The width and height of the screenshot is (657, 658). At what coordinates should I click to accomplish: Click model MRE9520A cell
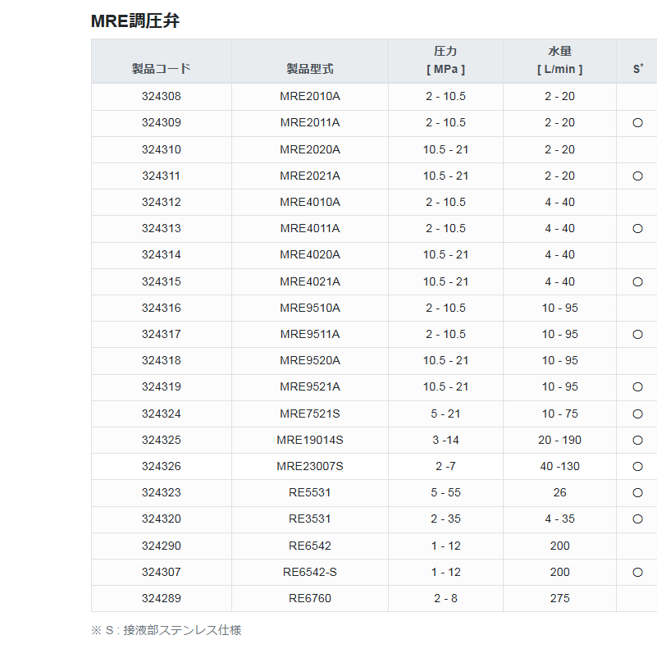pos(310,361)
